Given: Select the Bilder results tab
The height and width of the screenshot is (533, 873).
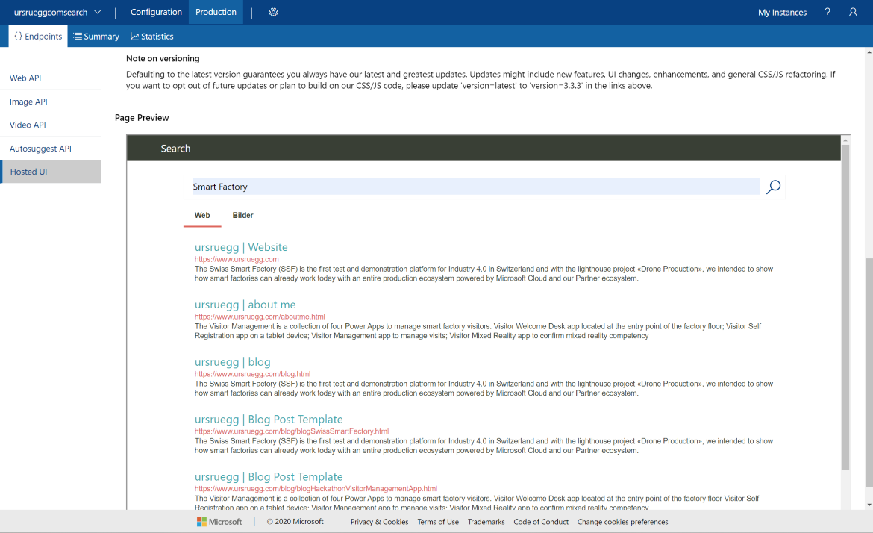Looking at the screenshot, I should 242,216.
